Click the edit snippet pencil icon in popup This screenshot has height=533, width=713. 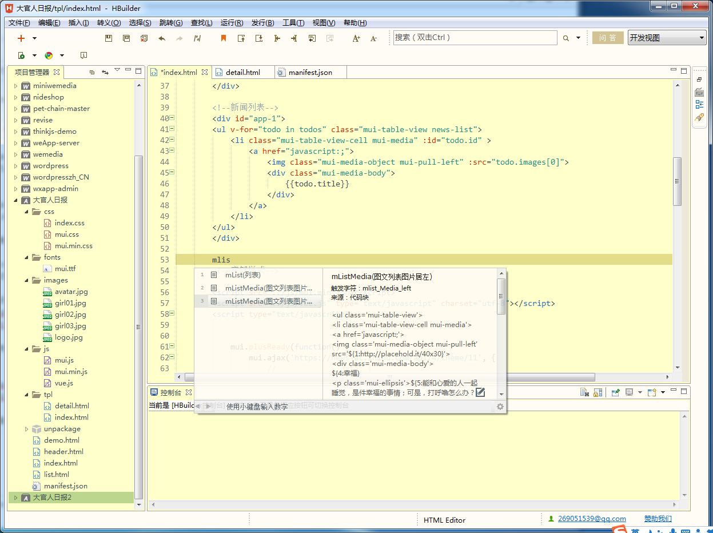click(480, 392)
